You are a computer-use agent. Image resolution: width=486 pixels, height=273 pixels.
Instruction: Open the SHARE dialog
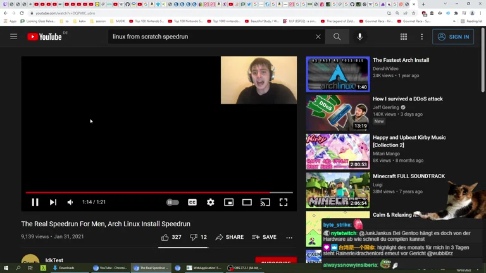pyautogui.click(x=229, y=237)
